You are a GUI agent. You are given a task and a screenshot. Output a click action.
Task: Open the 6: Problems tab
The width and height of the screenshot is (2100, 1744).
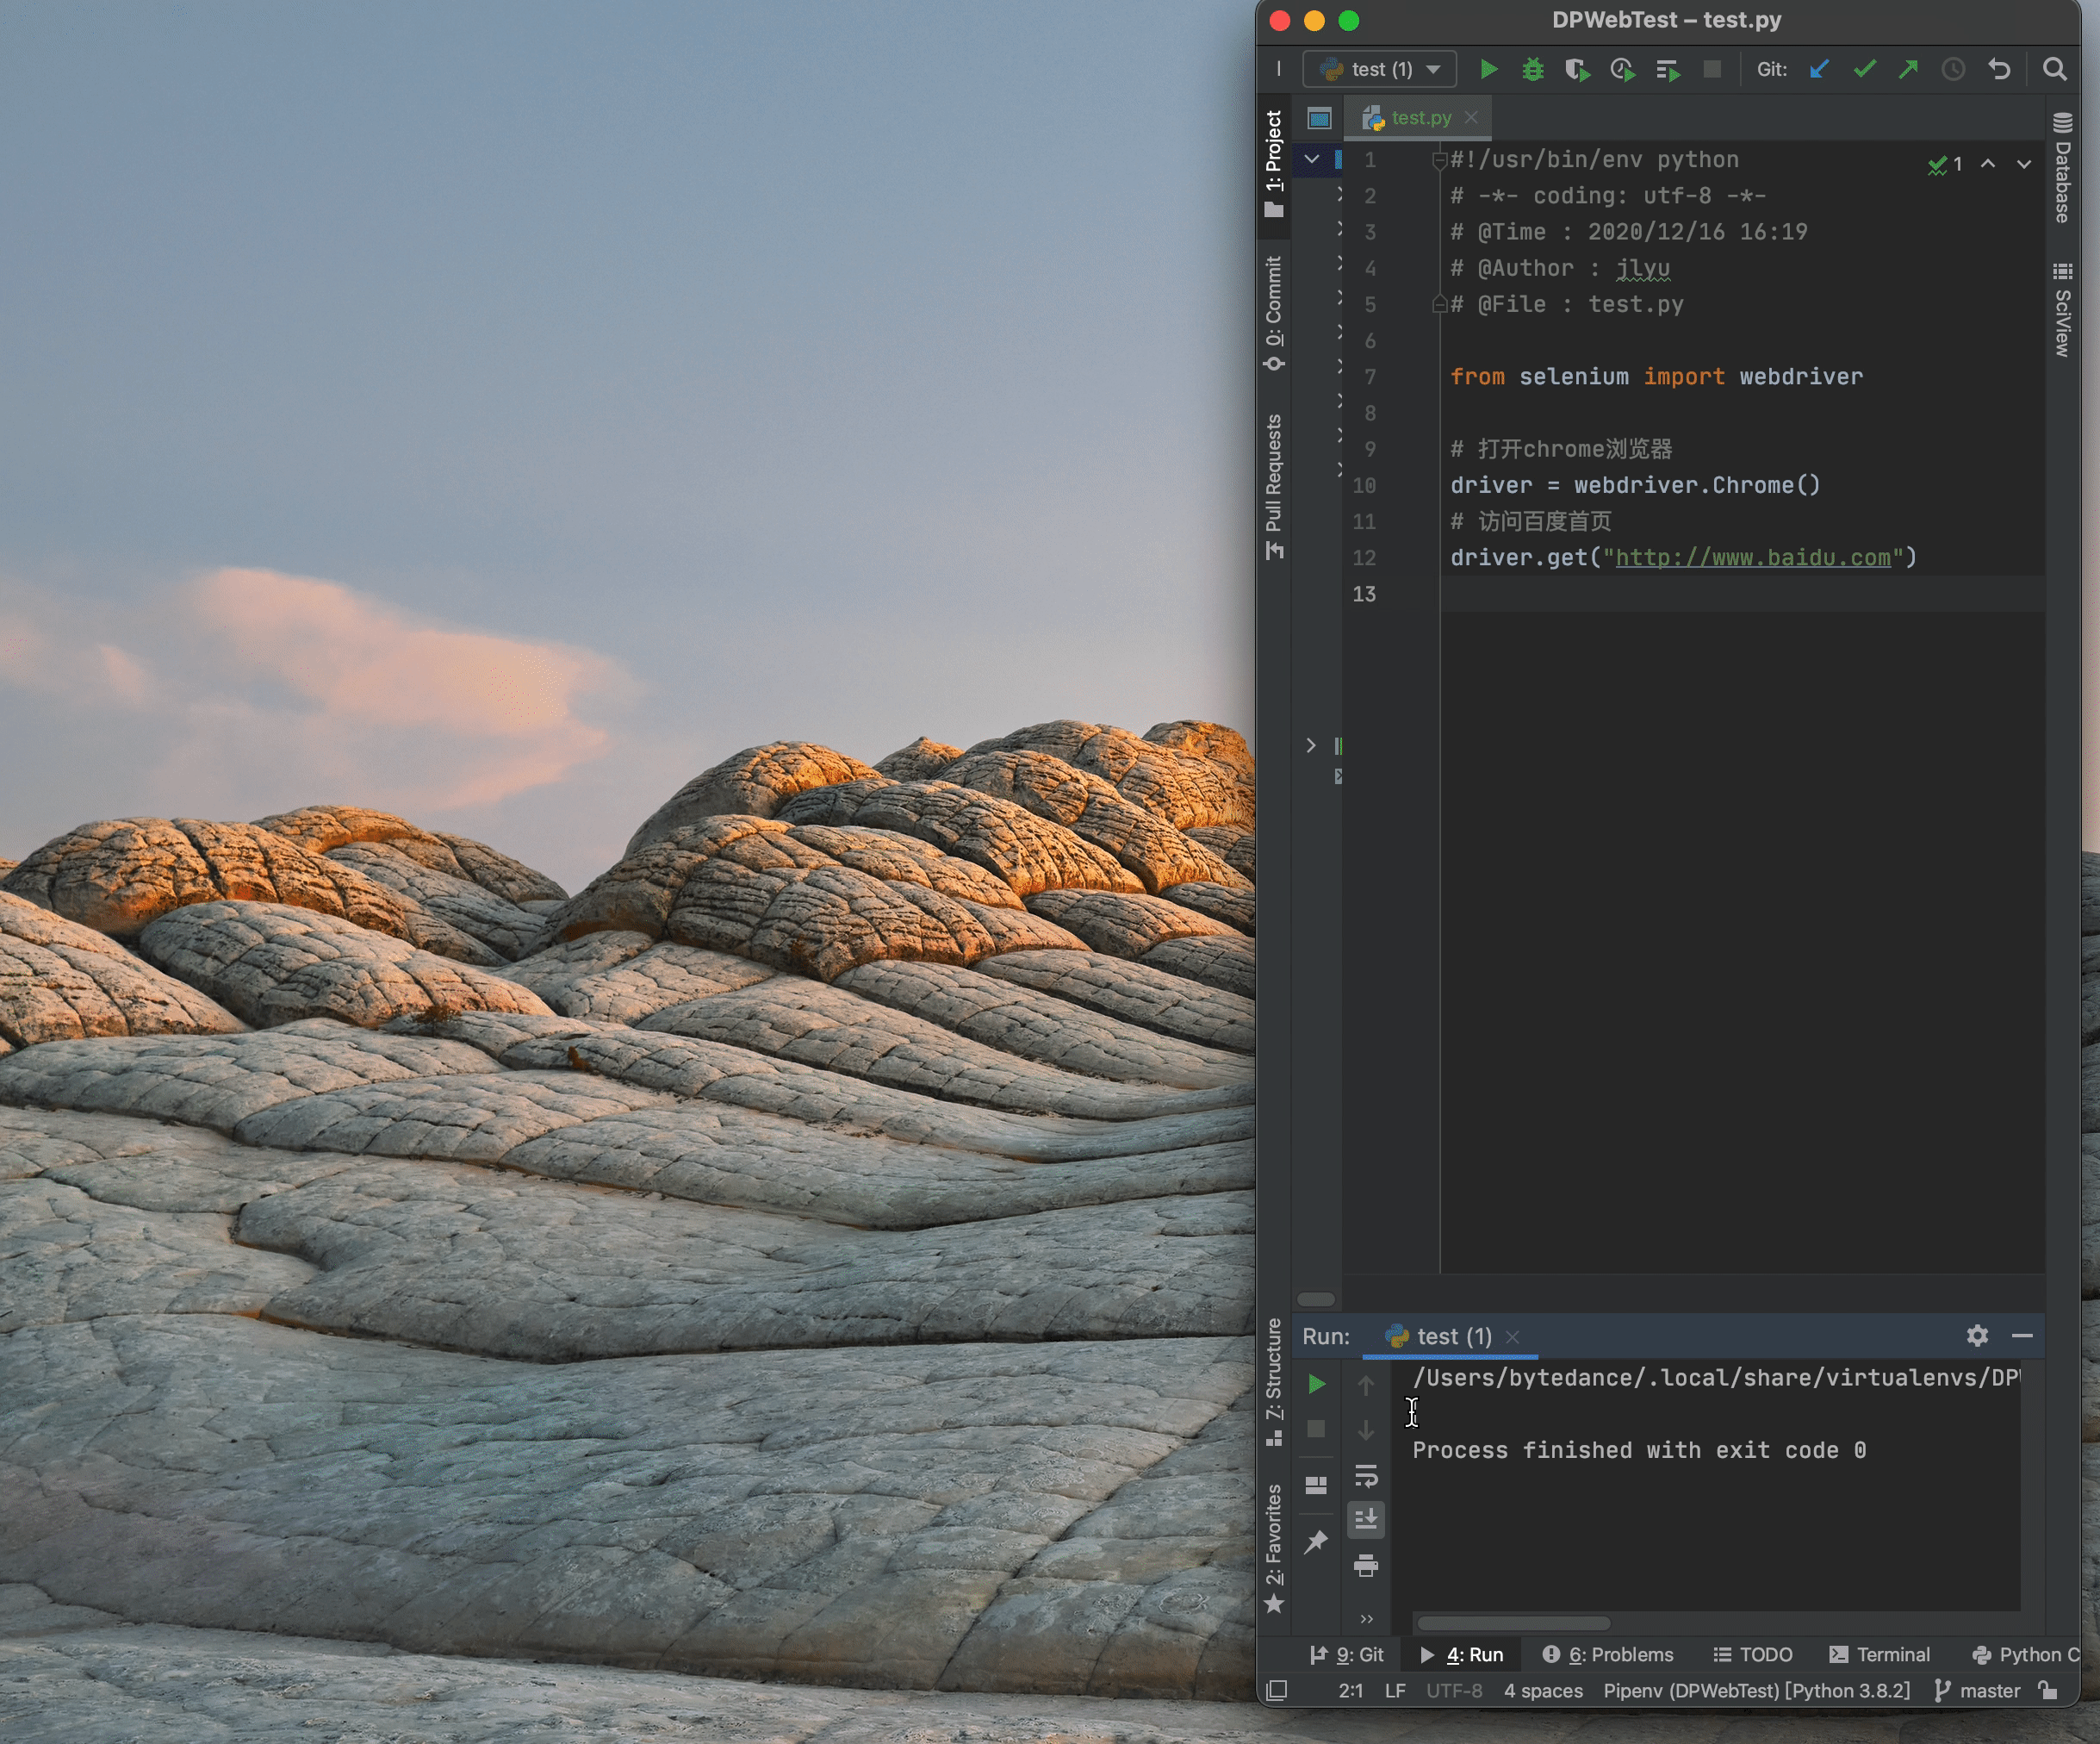(x=1608, y=1655)
